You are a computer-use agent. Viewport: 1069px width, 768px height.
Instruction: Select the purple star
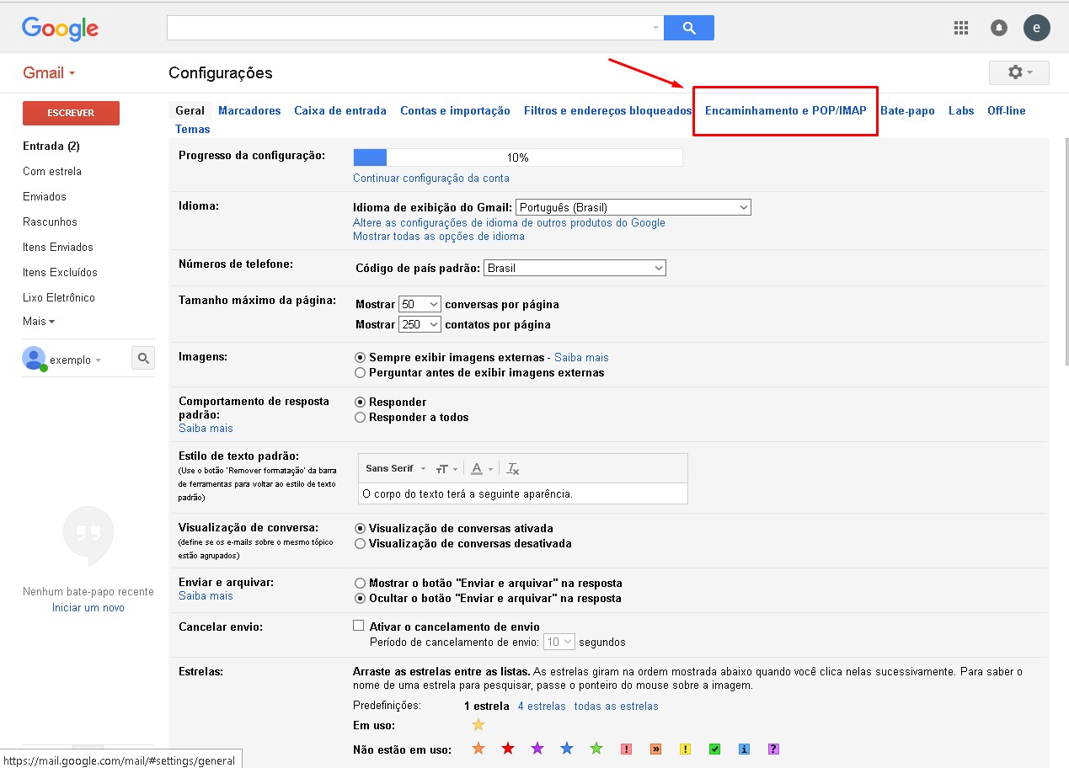click(x=537, y=749)
